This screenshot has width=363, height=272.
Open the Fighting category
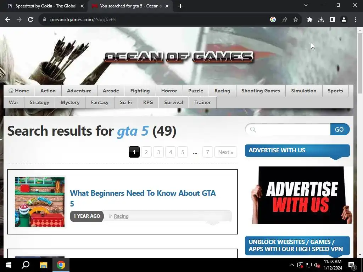click(140, 91)
